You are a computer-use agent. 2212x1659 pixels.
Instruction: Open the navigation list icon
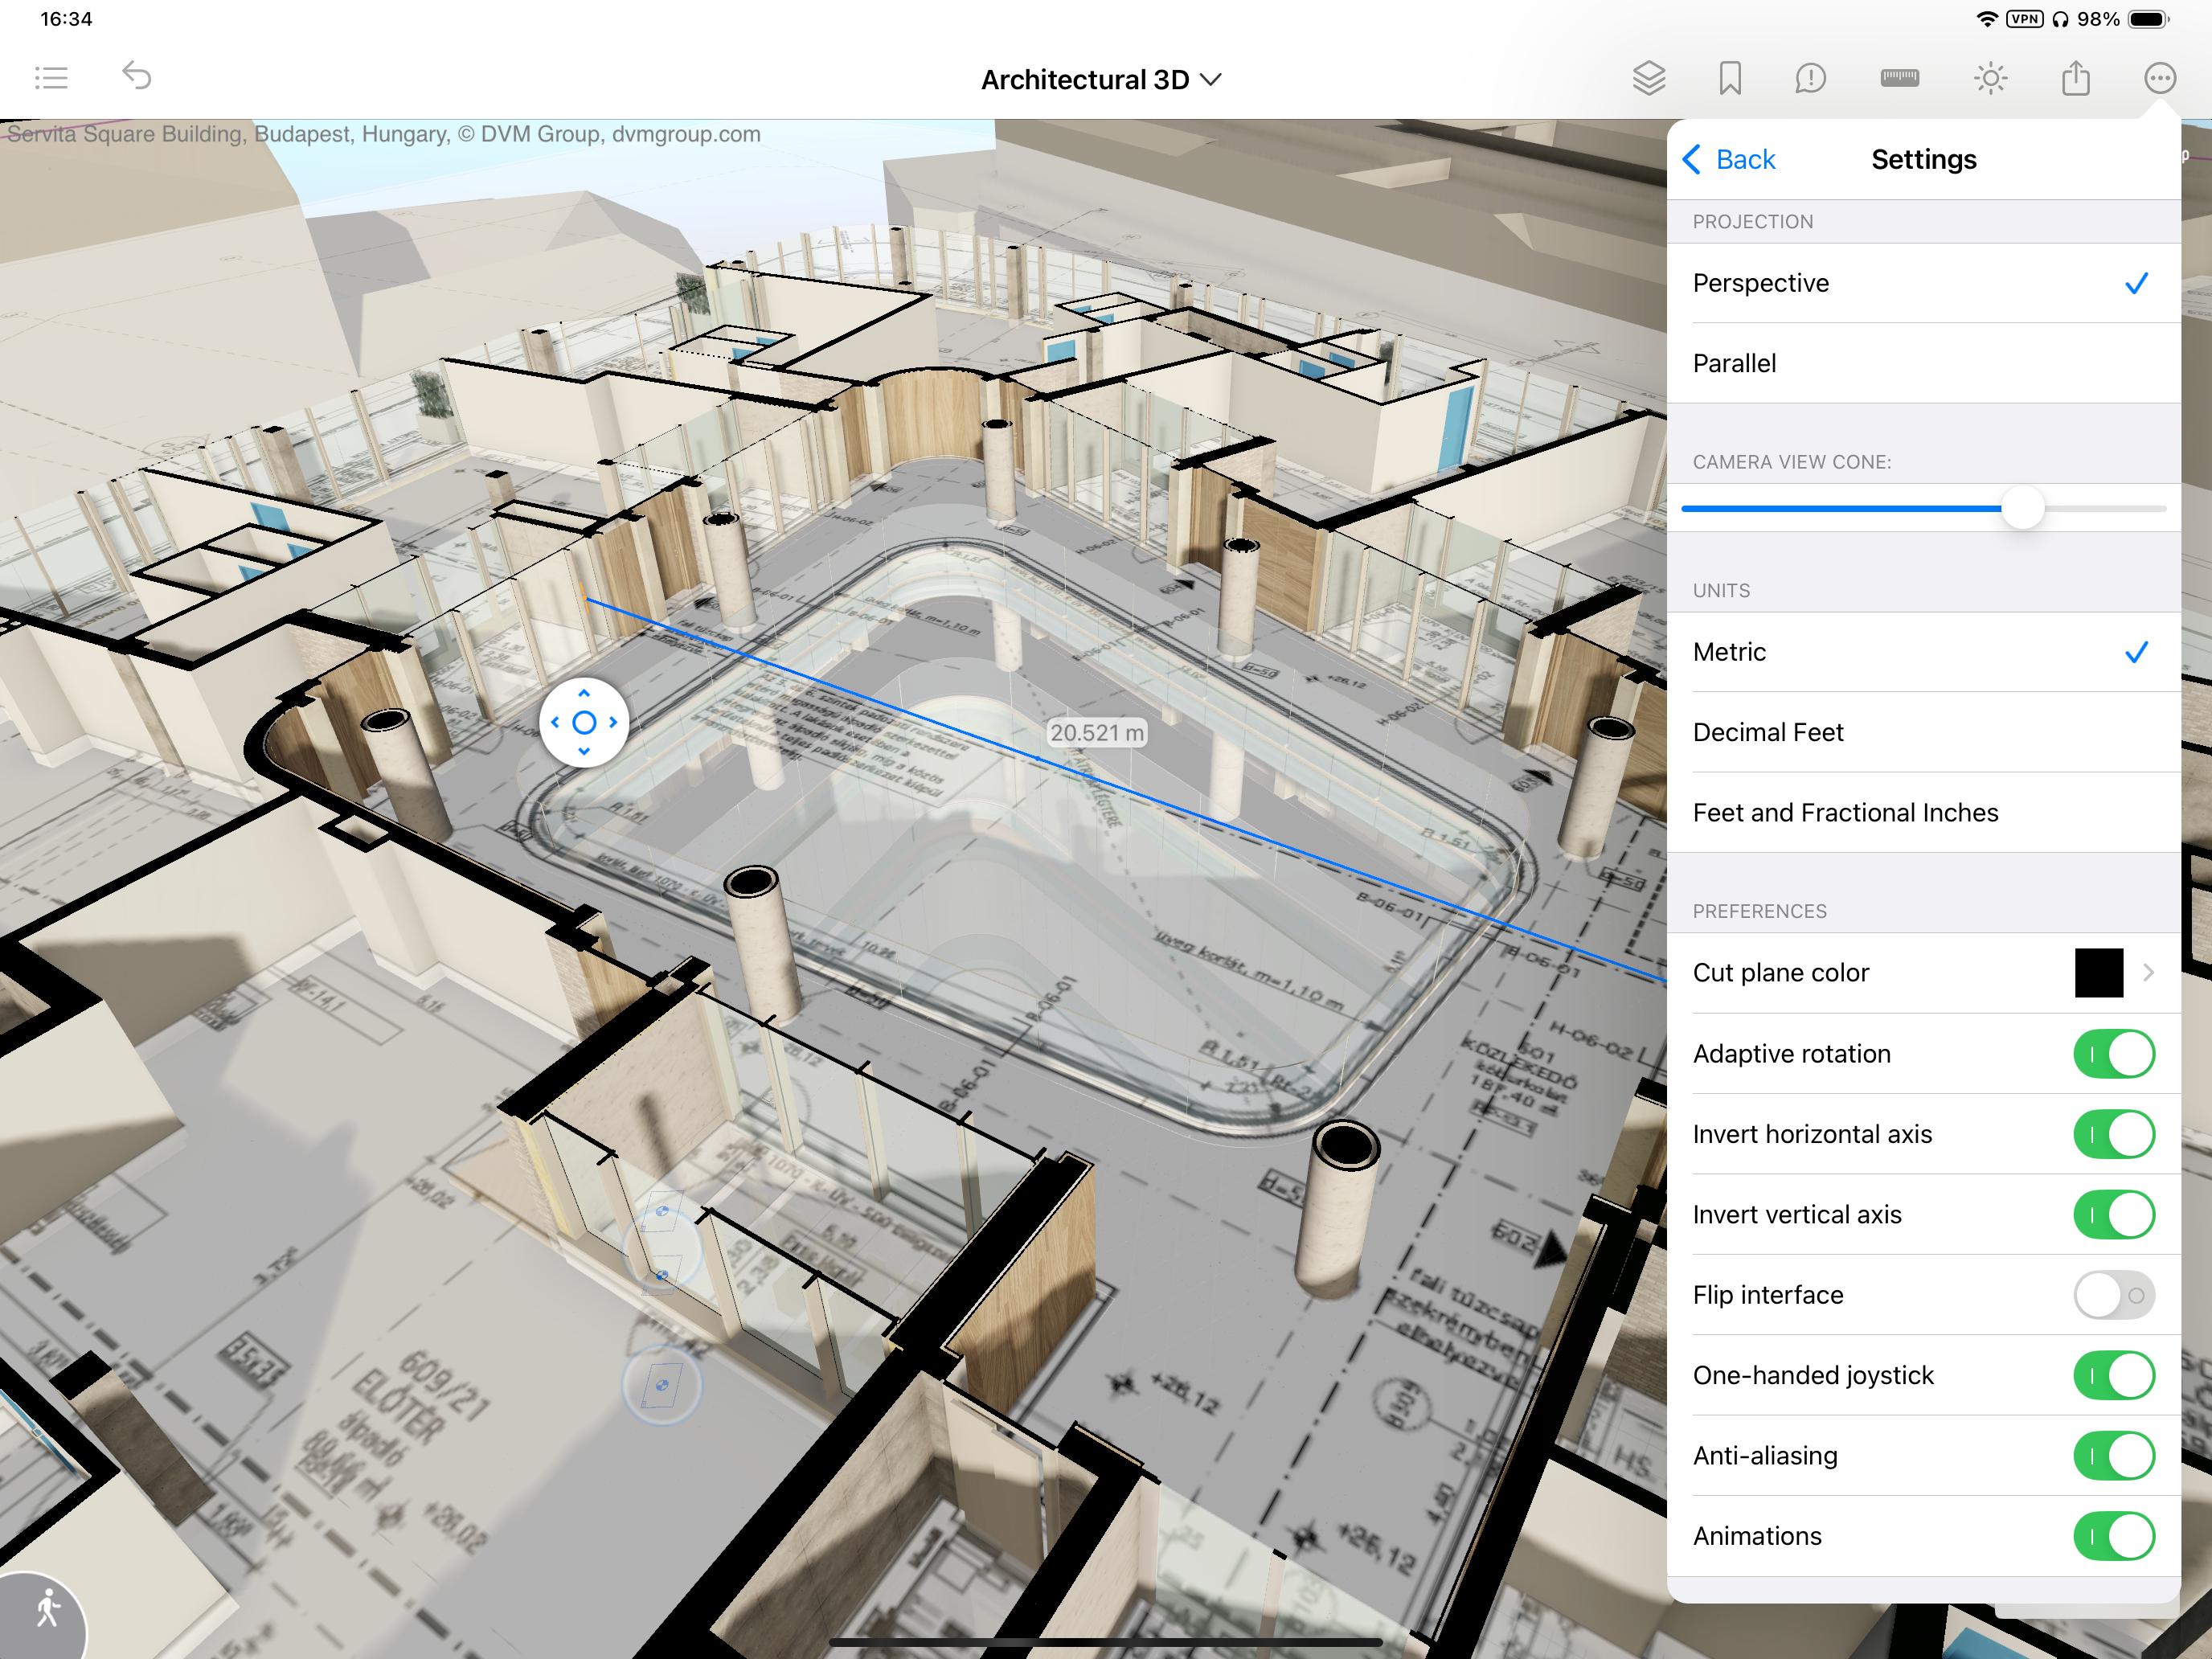51,78
